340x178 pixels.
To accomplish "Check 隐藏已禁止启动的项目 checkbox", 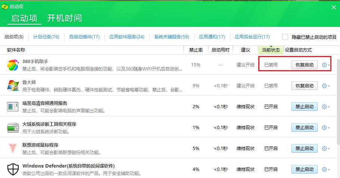I will [x=285, y=37].
